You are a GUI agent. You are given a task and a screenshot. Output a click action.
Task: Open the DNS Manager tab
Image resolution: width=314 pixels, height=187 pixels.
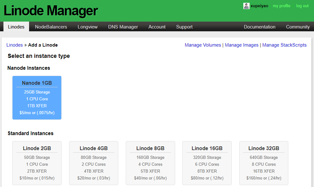123,27
